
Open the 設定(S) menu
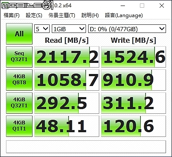click(34, 15)
